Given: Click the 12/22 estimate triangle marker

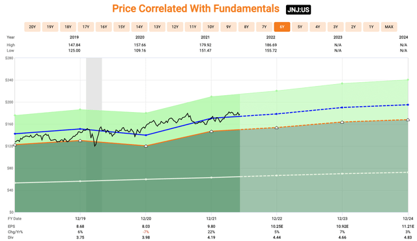Looking at the screenshot, I should tap(276, 128).
